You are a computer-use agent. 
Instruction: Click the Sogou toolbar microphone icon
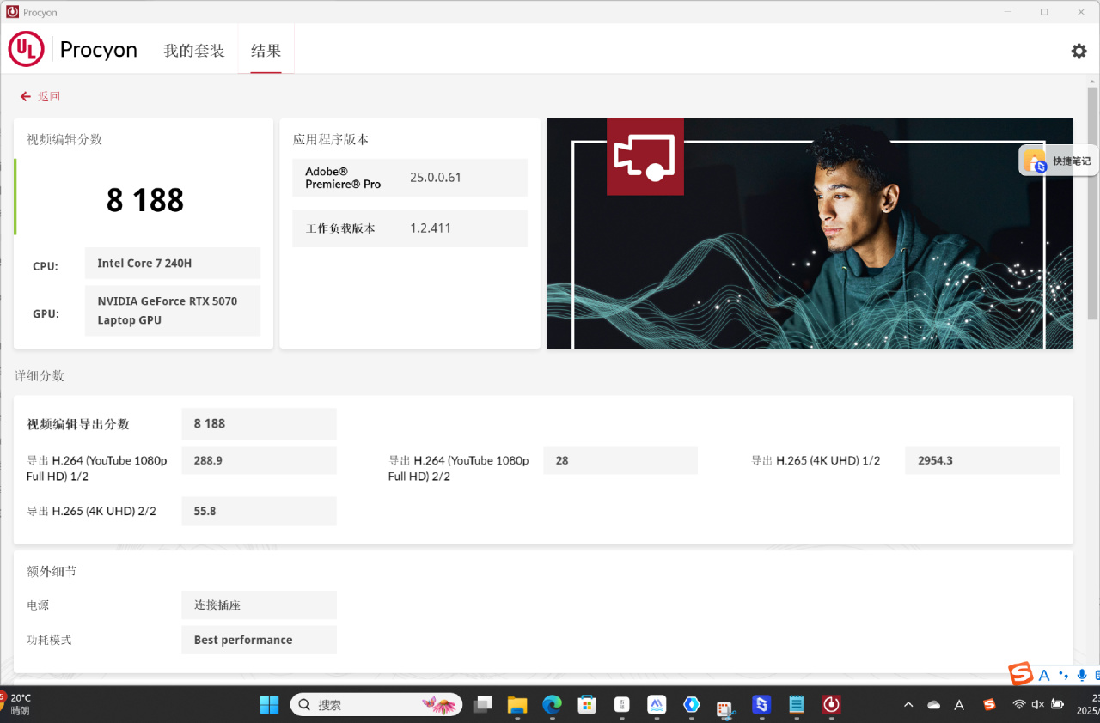pyautogui.click(x=1081, y=675)
